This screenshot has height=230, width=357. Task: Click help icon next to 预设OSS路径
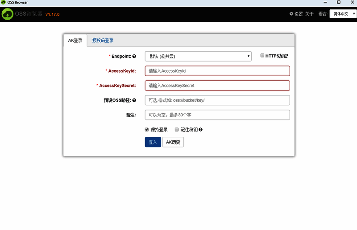point(134,100)
